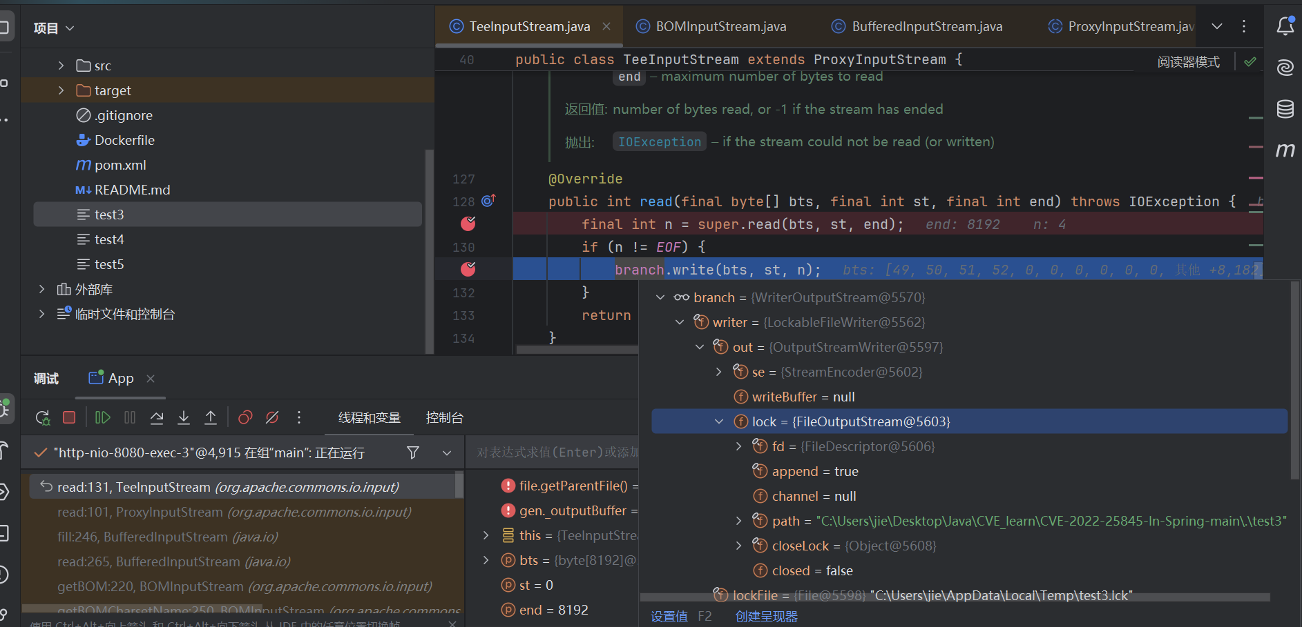Expand the path variable node

point(739,521)
